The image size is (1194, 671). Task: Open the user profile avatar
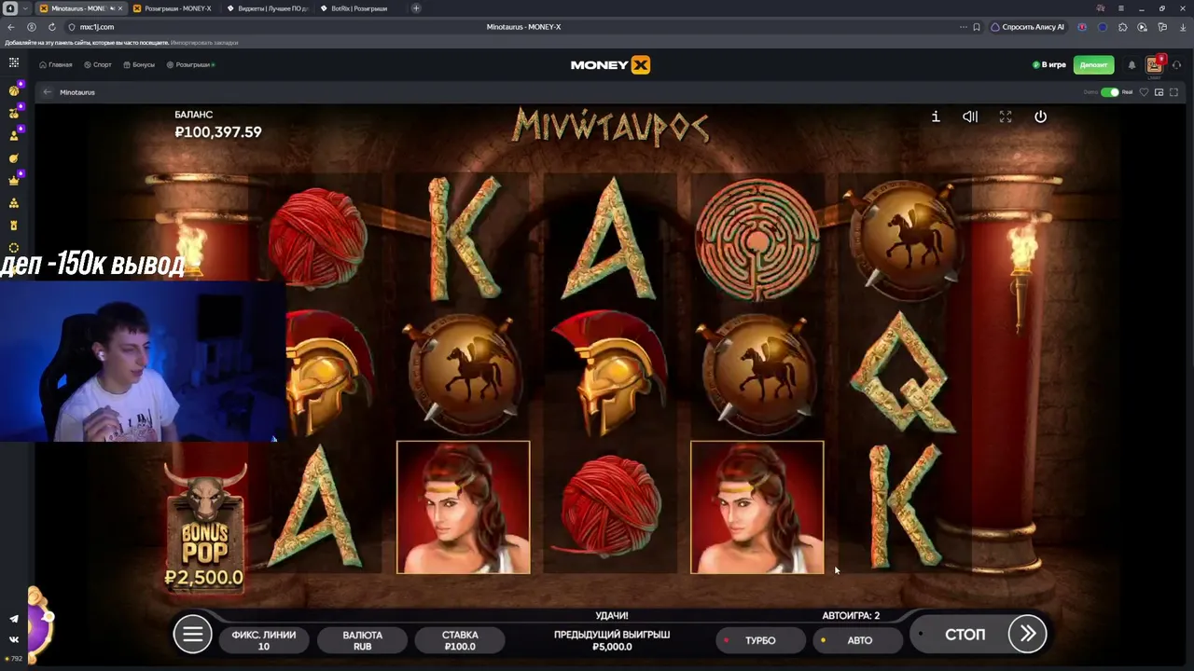[1155, 64]
